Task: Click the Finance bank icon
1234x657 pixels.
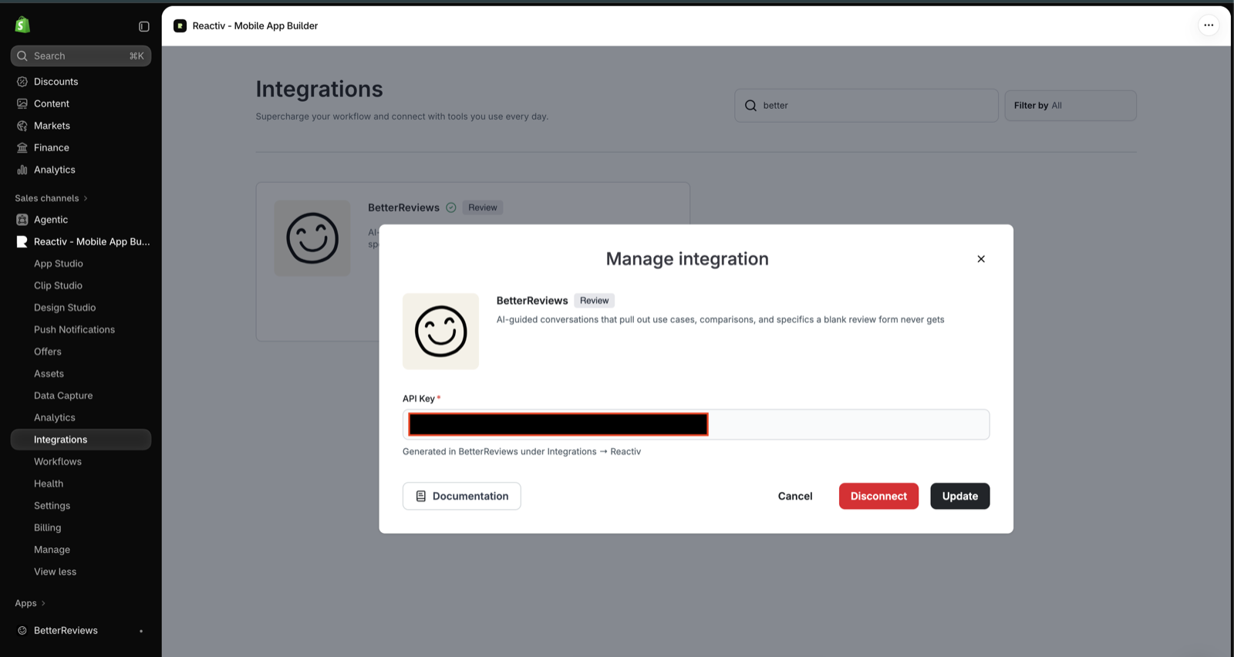Action: click(22, 147)
